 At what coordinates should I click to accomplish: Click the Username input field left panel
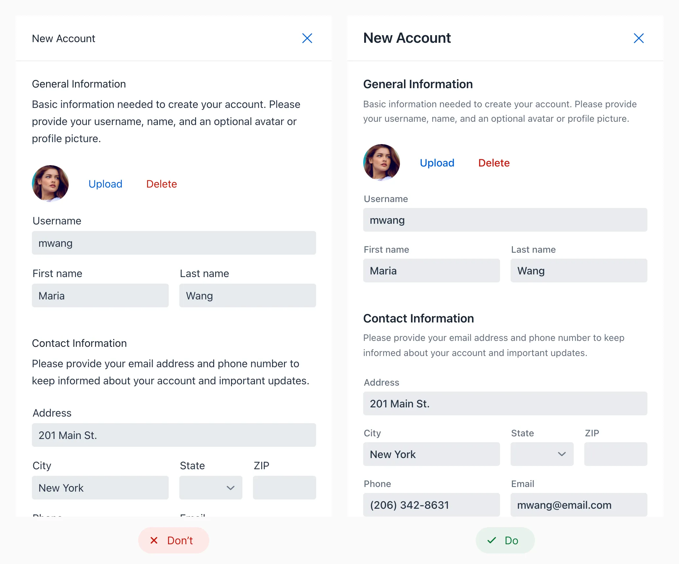175,244
